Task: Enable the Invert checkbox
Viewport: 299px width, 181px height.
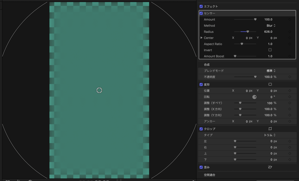Action: tap(270, 50)
